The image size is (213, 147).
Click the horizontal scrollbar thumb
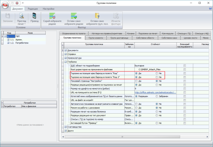click(122, 137)
